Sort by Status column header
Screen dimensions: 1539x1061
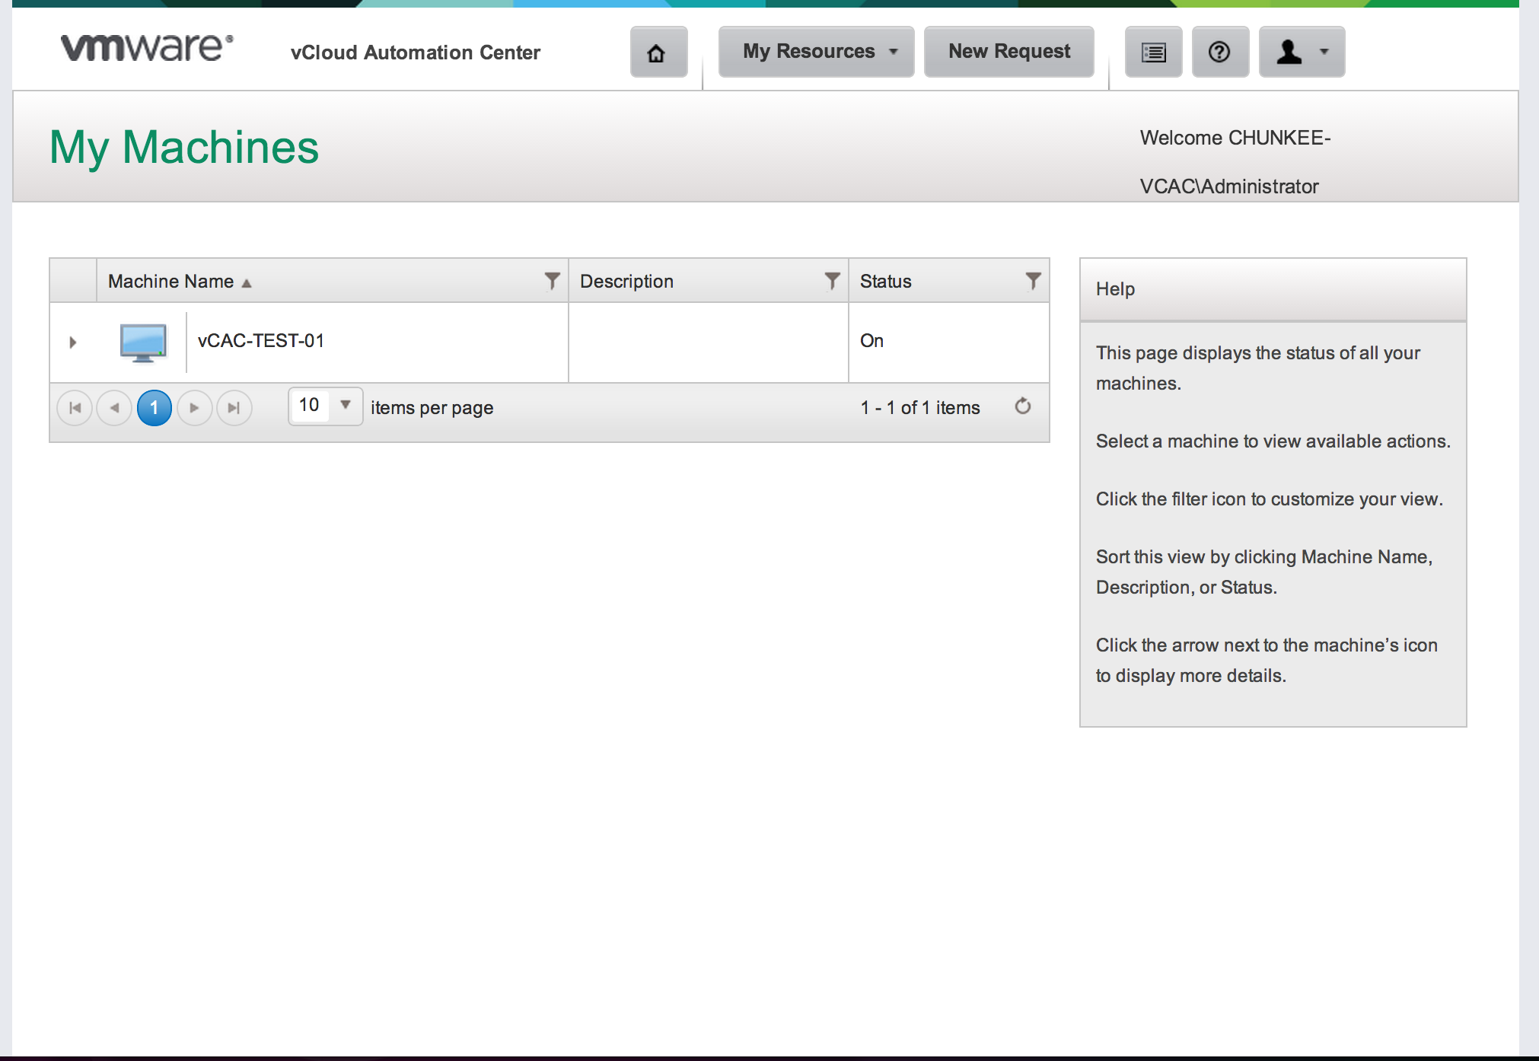pyautogui.click(x=886, y=282)
